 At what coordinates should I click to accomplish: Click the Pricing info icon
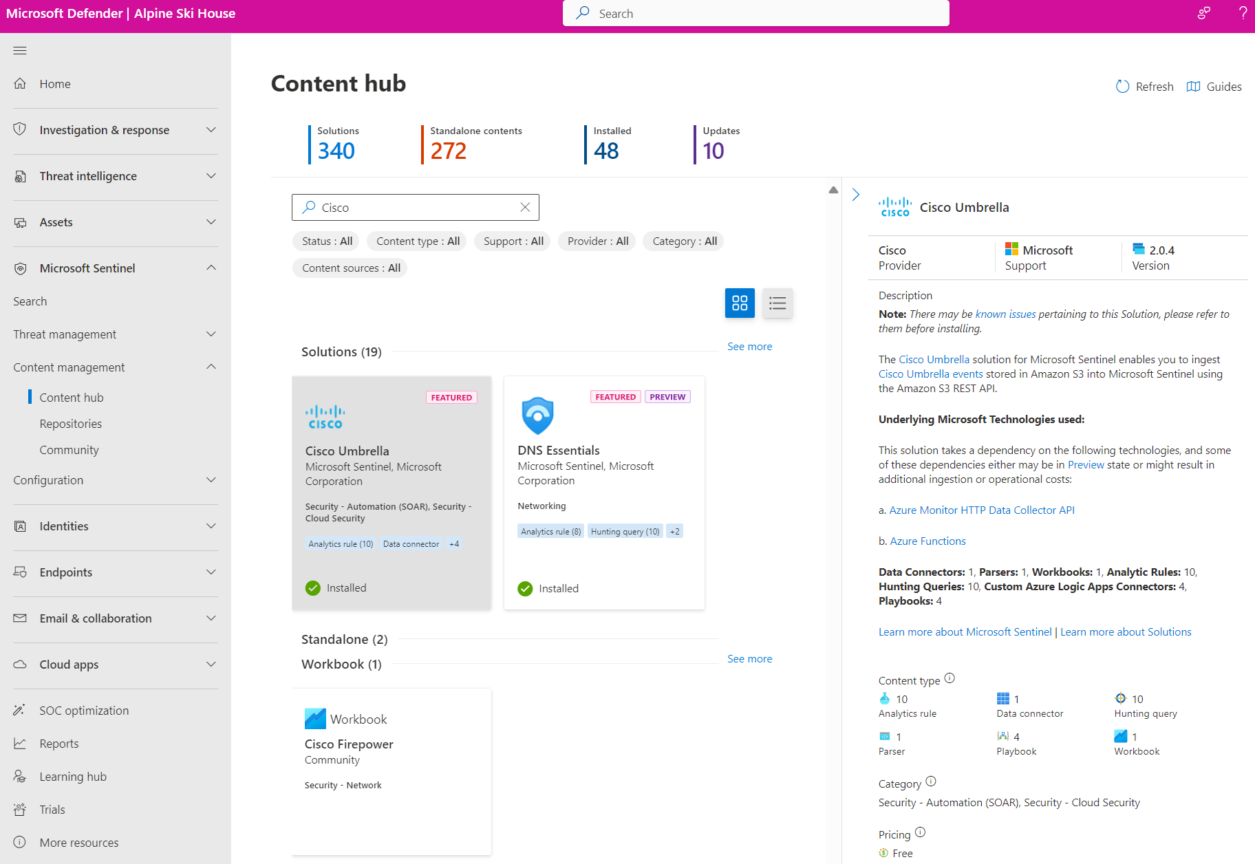coord(921,832)
